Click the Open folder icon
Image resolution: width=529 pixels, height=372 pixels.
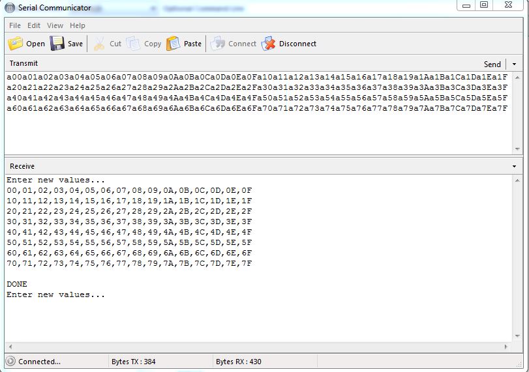click(x=15, y=44)
